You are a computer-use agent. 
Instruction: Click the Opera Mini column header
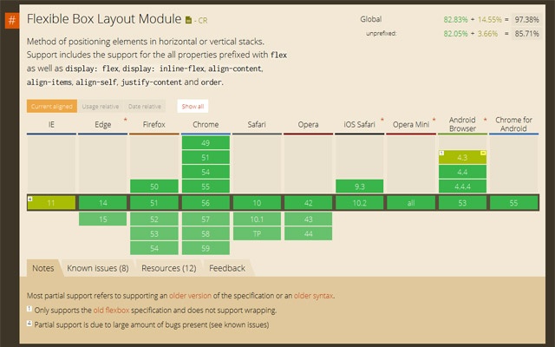(x=411, y=124)
